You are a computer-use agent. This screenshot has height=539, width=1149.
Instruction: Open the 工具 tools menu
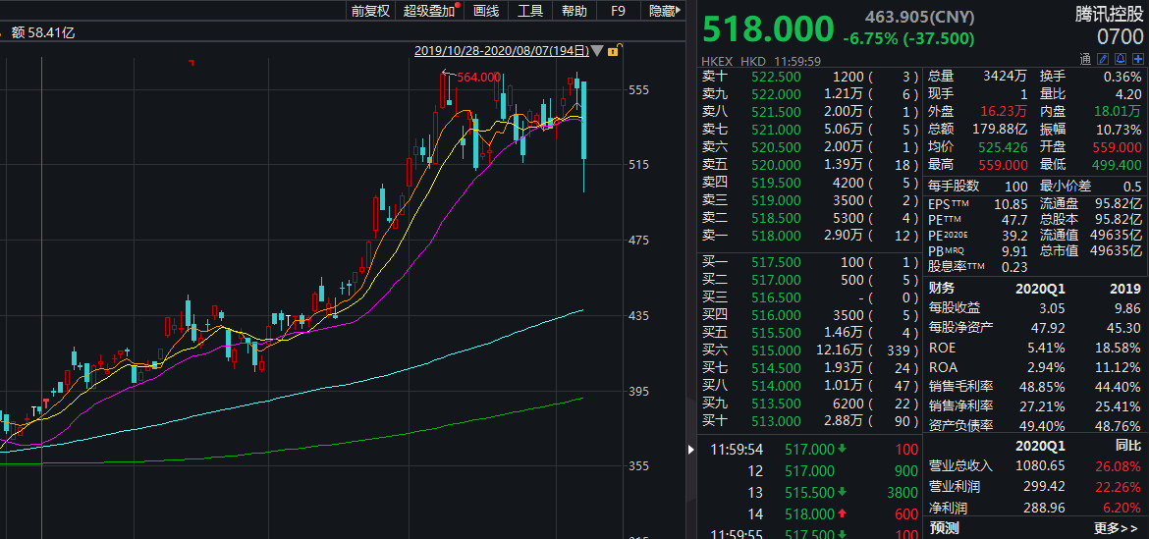tap(529, 10)
